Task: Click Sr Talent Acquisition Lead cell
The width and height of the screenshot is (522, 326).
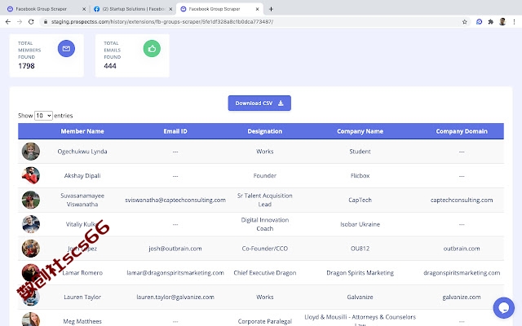Action: point(264,200)
